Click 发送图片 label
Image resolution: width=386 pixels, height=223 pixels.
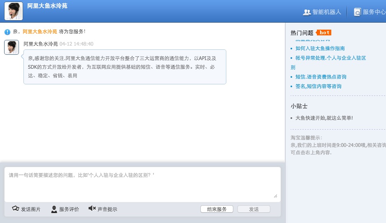point(31,209)
